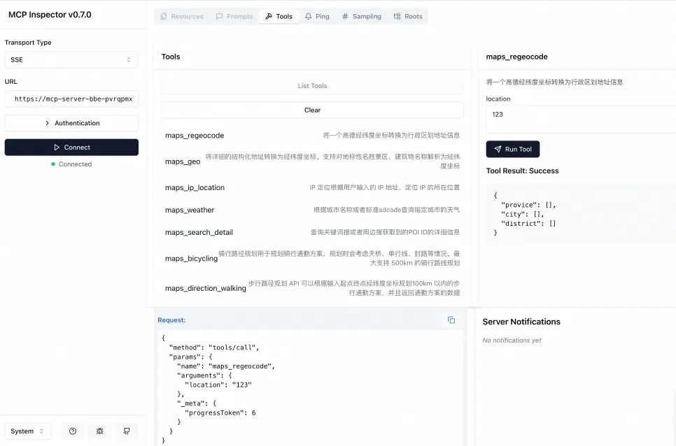Click the List Tools button
Image resolution: width=676 pixels, height=446 pixels.
pyautogui.click(x=312, y=85)
